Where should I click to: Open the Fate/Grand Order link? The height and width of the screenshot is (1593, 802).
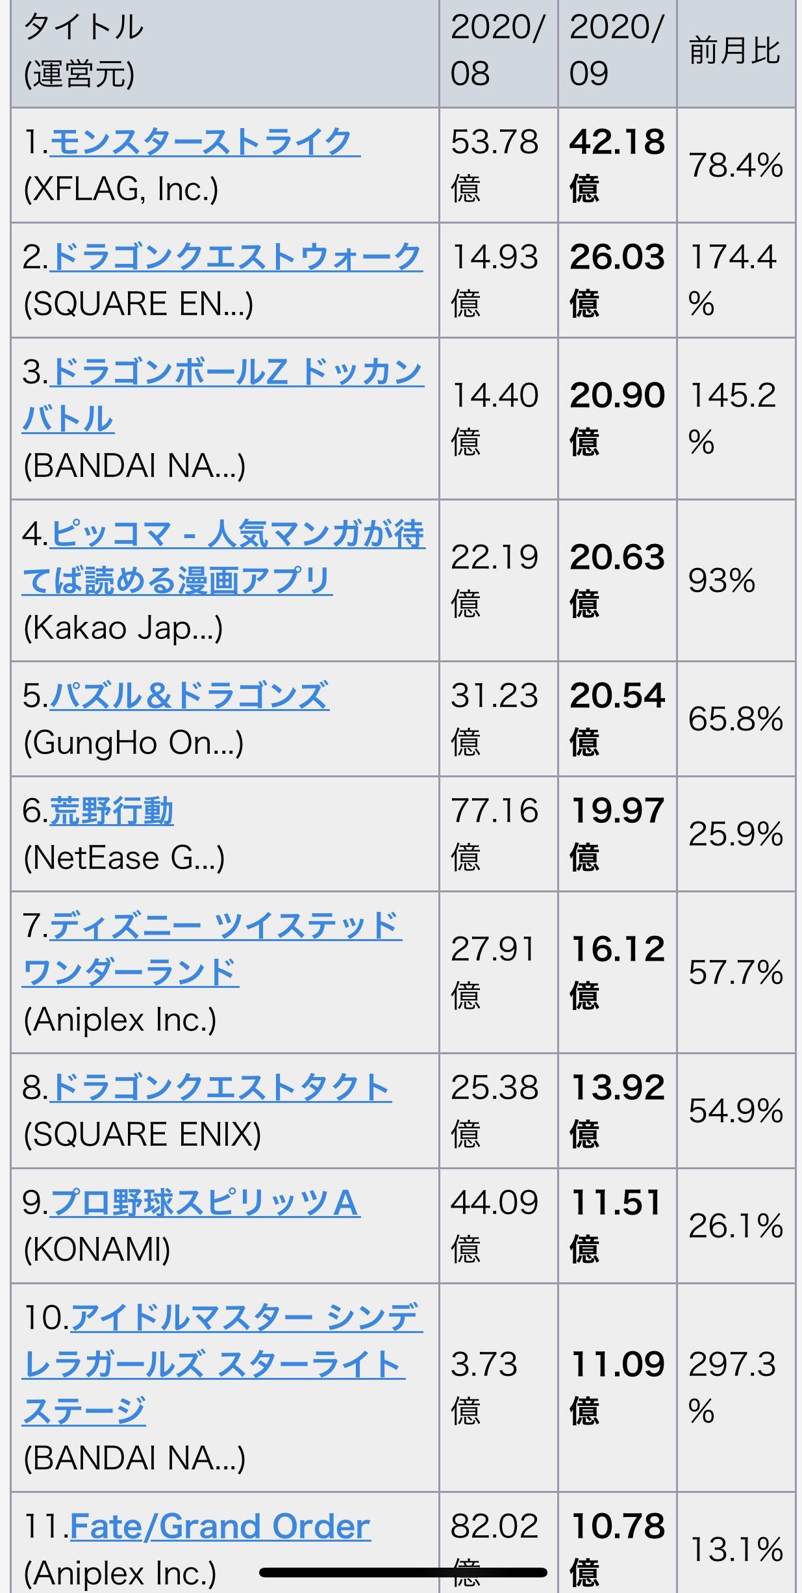point(220,1526)
